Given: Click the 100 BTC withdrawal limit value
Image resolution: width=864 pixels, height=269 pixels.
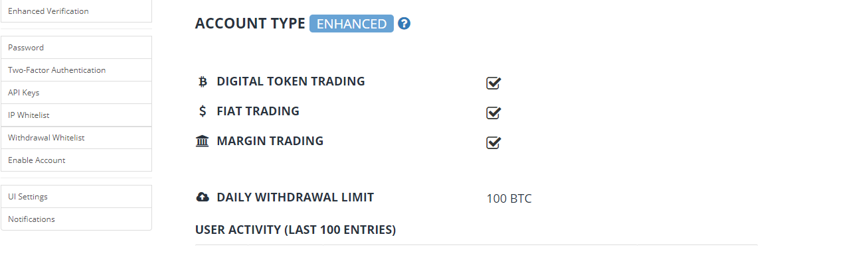Looking at the screenshot, I should tap(509, 199).
